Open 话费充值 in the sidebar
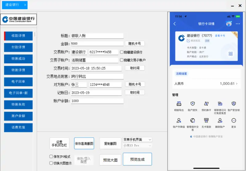The image size is (246, 171). [x=18, y=128]
